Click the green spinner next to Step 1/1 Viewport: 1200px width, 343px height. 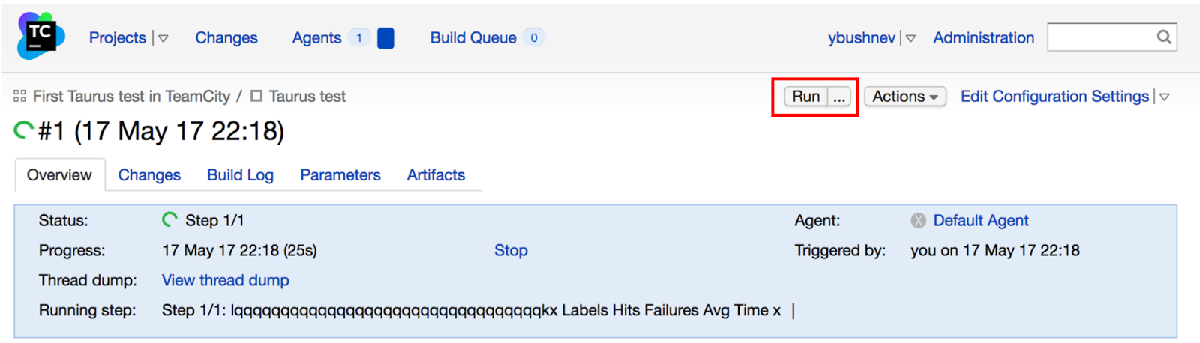pos(170,219)
